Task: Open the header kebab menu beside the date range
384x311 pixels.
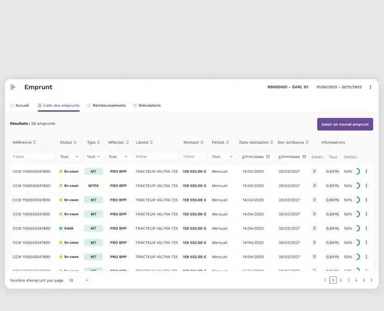Action: point(370,87)
